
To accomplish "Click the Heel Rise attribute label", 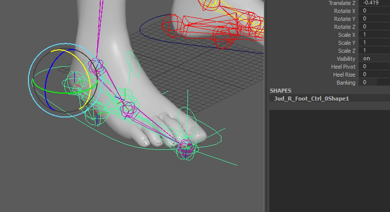I will pos(344,75).
